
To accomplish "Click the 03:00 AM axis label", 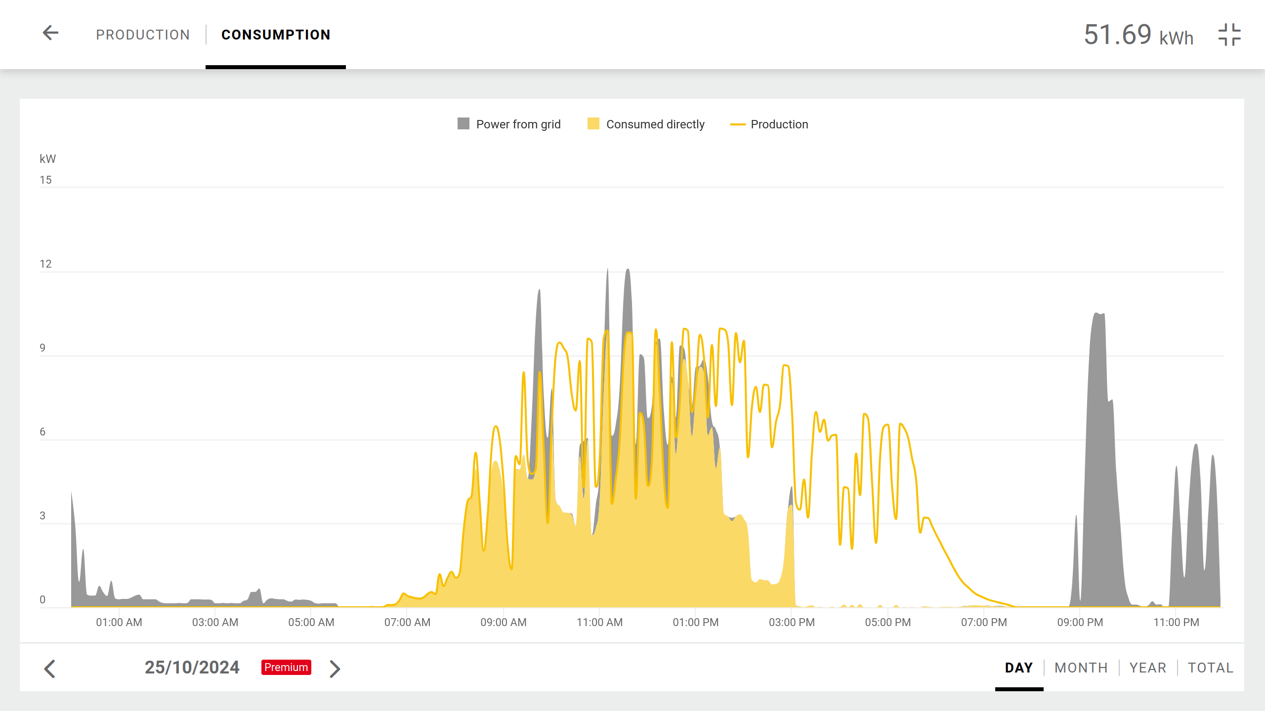I will click(x=215, y=622).
